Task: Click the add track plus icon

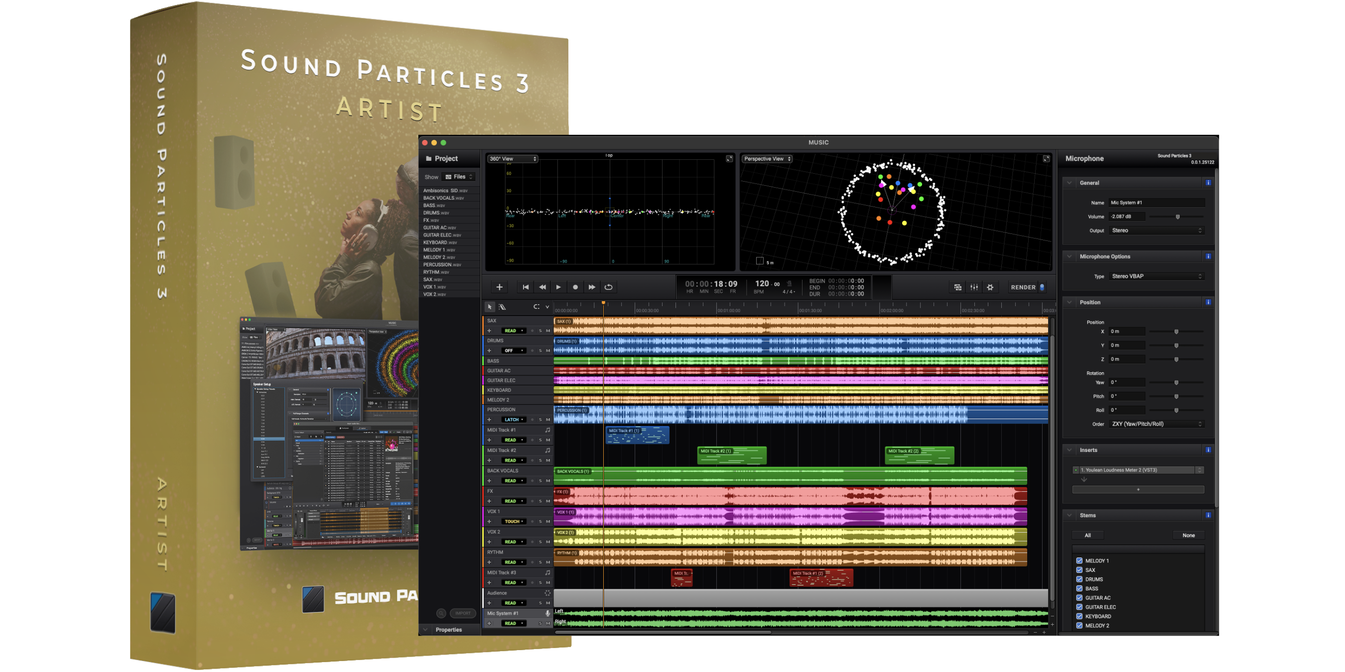Action: pyautogui.click(x=499, y=287)
